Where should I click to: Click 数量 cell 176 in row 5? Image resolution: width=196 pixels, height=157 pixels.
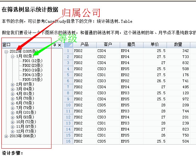pos(178,75)
